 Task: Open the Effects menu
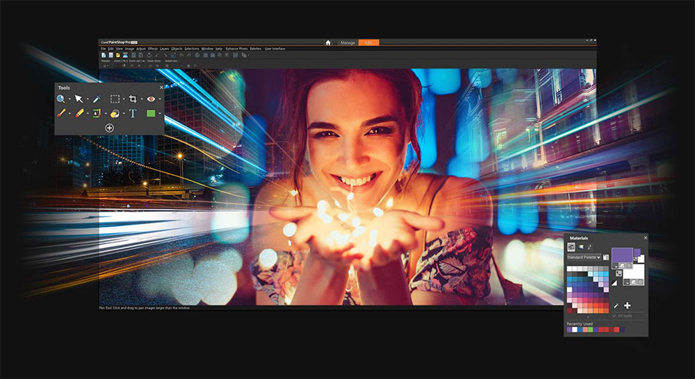153,49
